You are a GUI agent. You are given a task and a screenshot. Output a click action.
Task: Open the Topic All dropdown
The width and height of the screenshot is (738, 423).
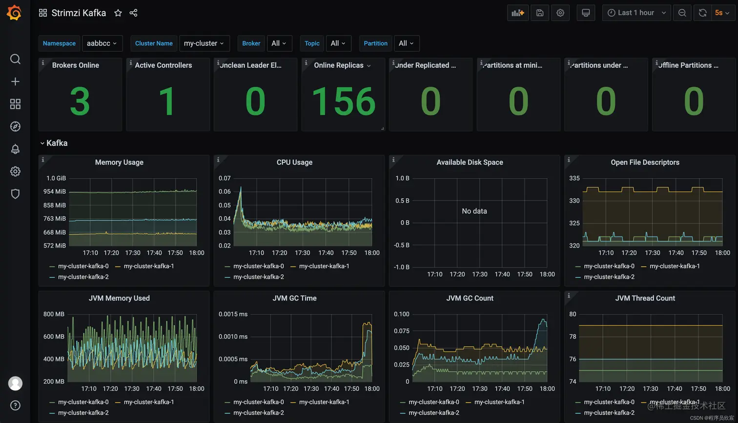338,43
